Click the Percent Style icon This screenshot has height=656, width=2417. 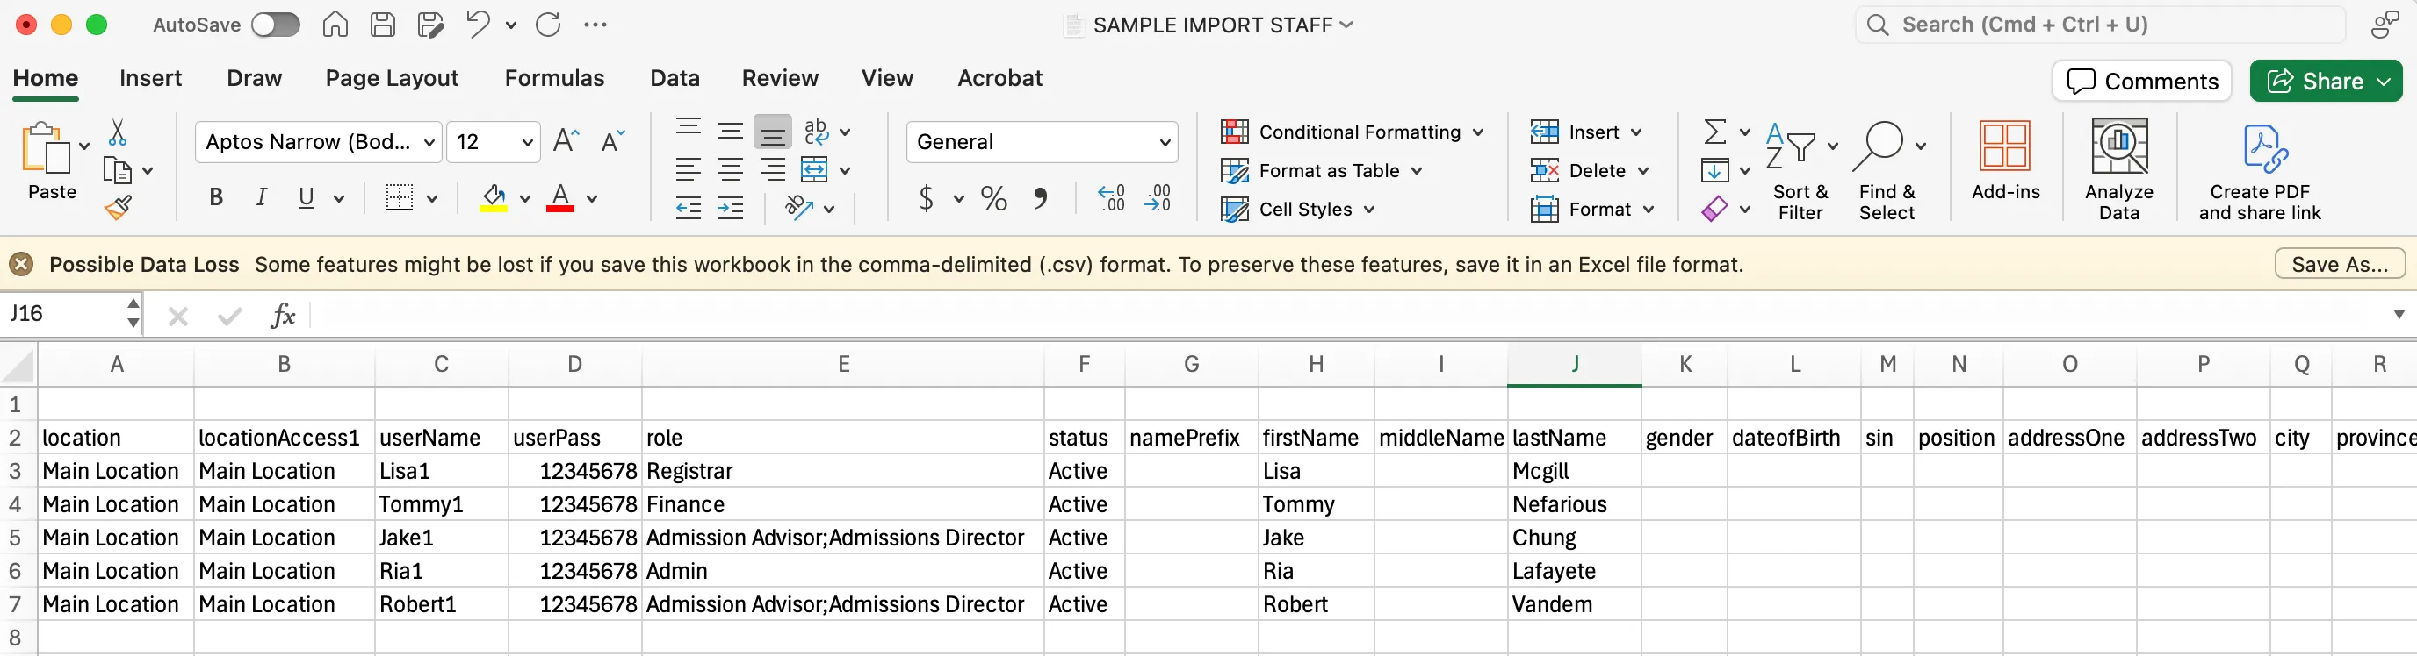[x=993, y=199]
